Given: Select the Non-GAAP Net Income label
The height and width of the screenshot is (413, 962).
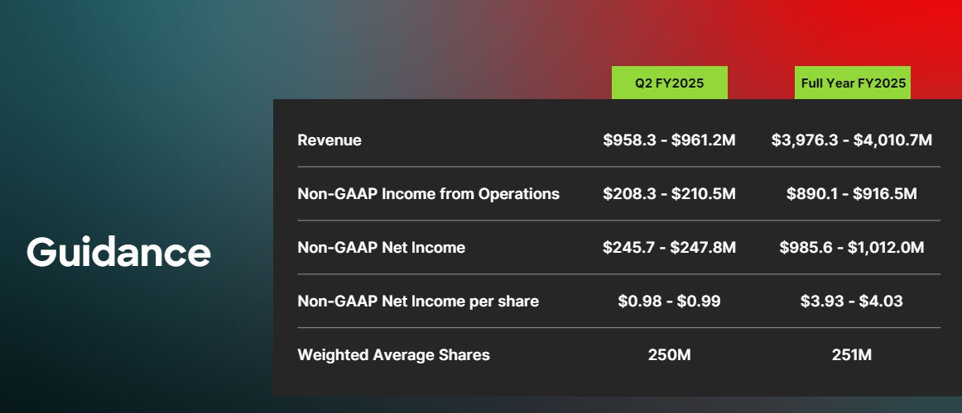Looking at the screenshot, I should click(x=381, y=248).
